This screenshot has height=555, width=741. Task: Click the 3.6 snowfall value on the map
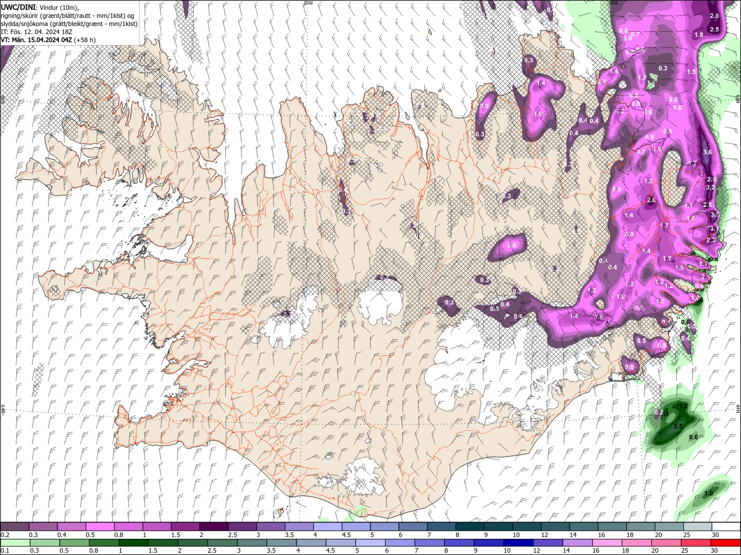coord(707,152)
